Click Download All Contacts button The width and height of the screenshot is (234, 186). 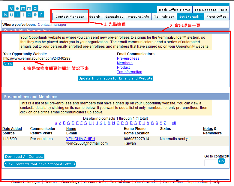(x=24, y=157)
